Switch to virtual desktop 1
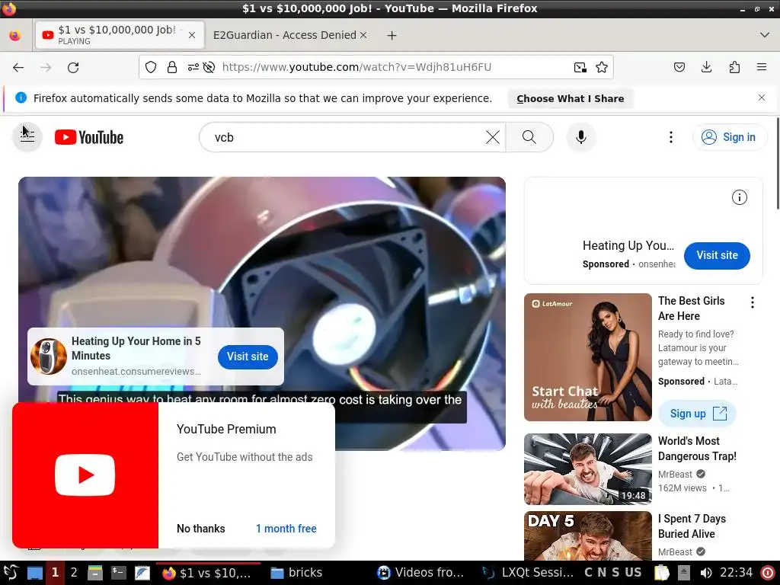780x585 pixels. [55, 573]
